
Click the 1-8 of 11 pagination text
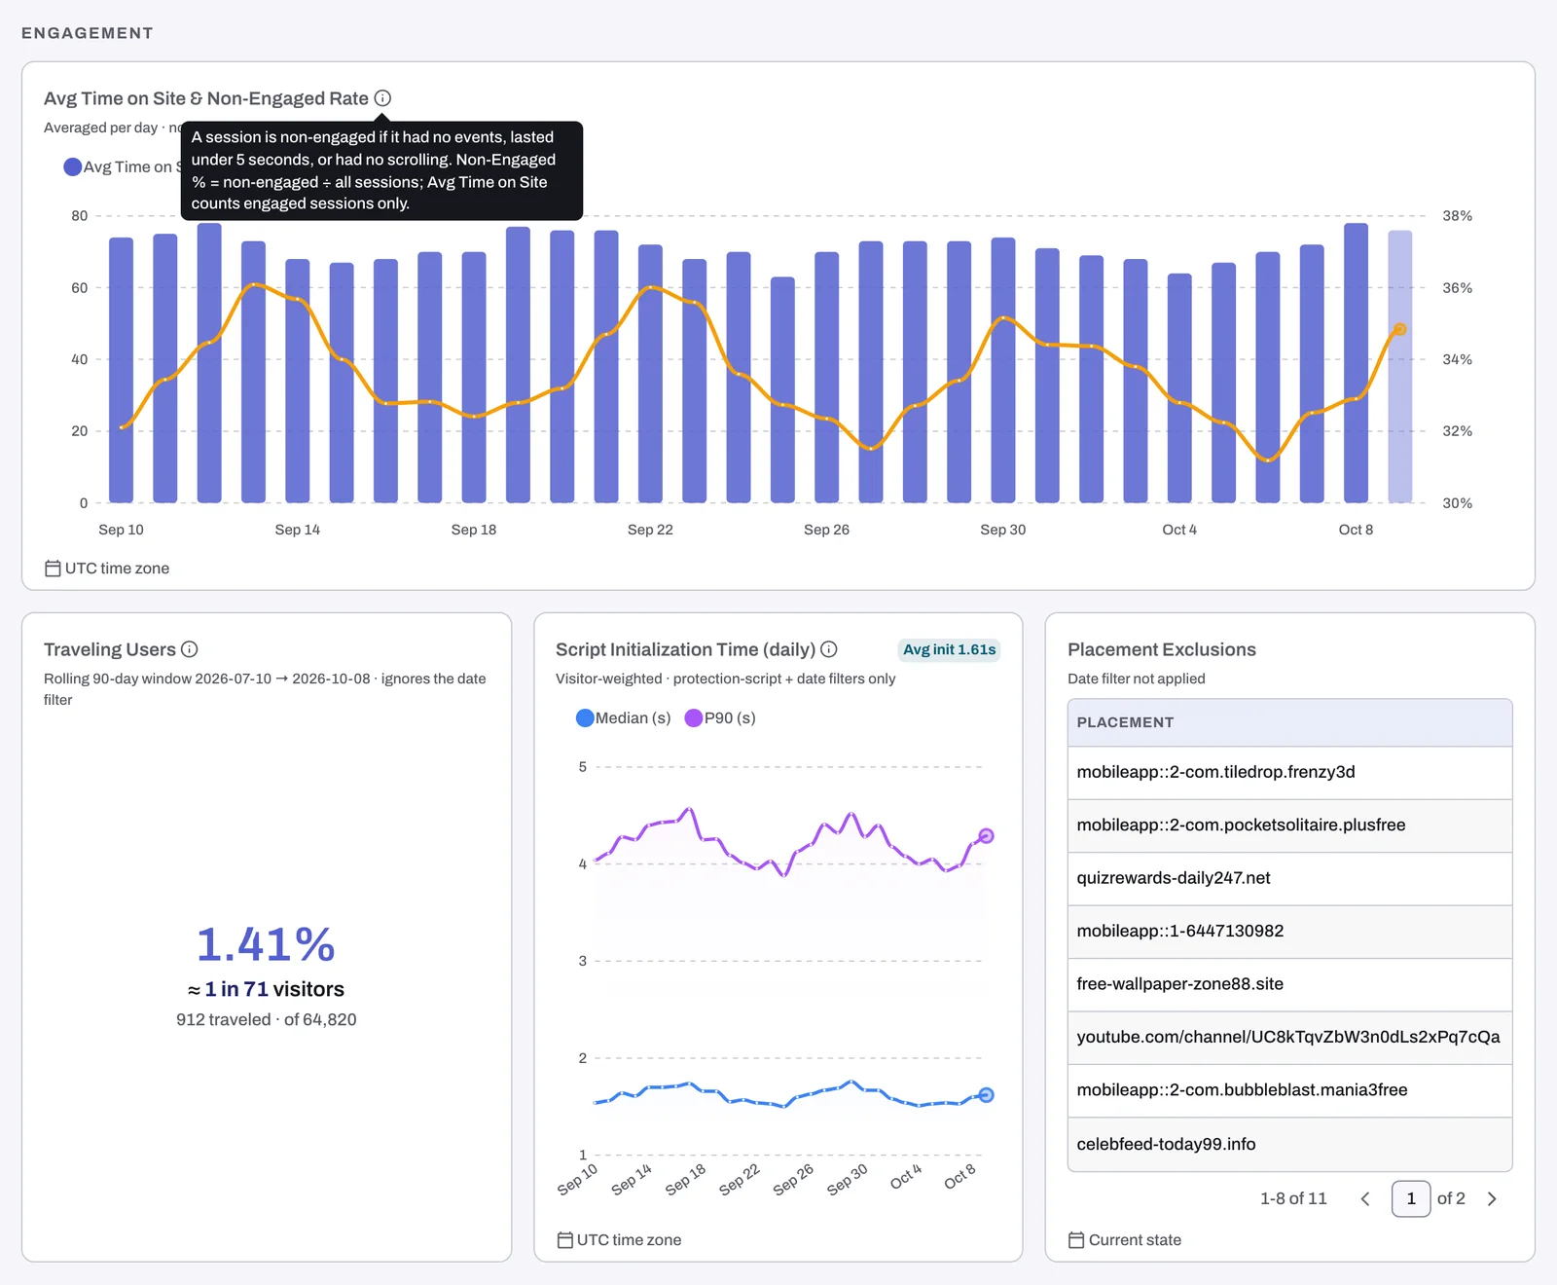[x=1293, y=1199]
